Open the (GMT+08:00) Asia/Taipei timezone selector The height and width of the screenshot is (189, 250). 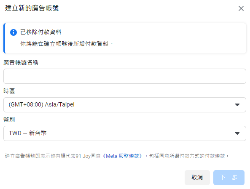click(125, 105)
